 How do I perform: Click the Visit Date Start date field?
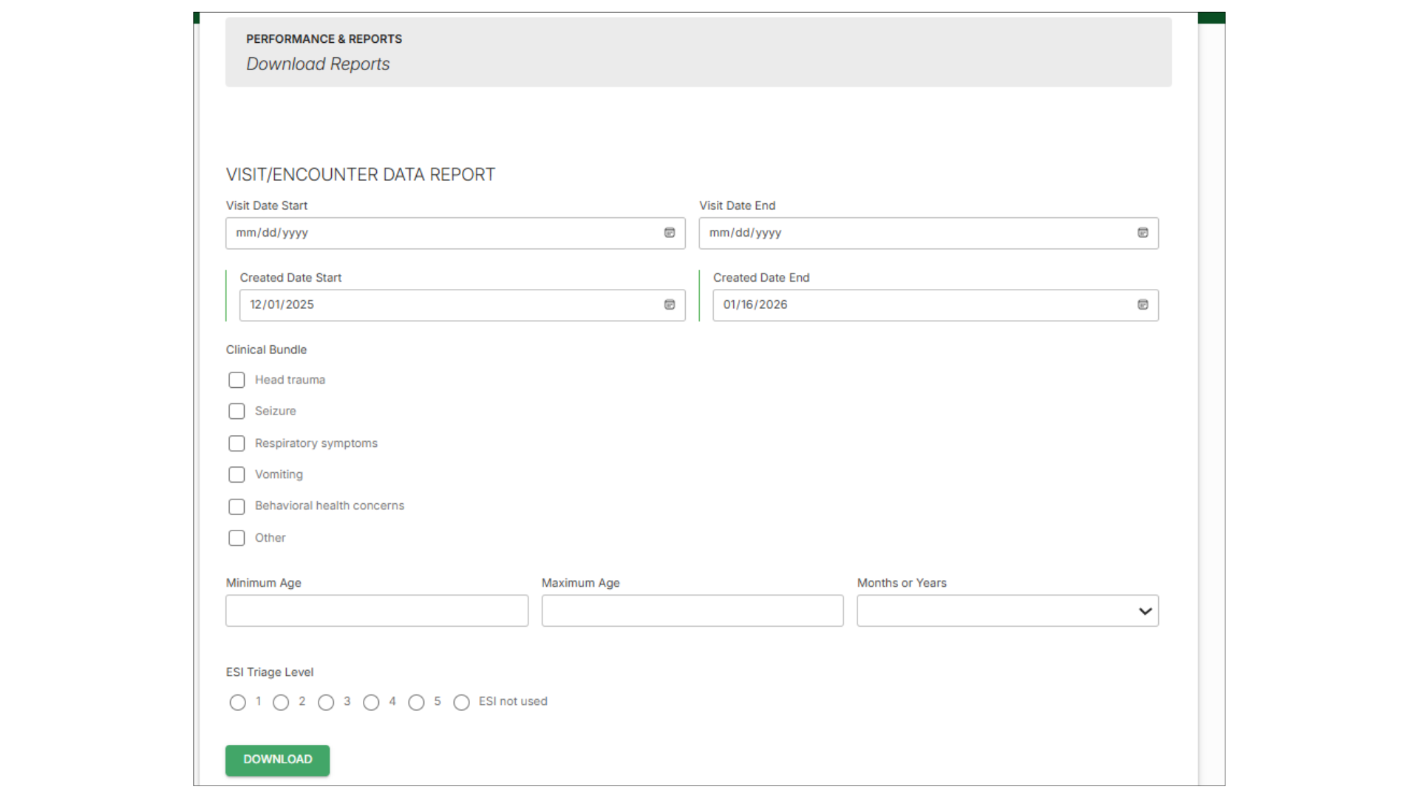coord(443,233)
